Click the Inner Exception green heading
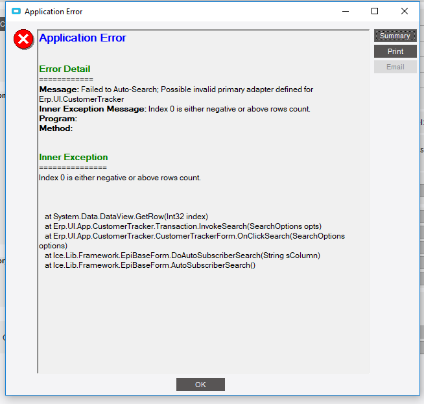 pyautogui.click(x=73, y=157)
